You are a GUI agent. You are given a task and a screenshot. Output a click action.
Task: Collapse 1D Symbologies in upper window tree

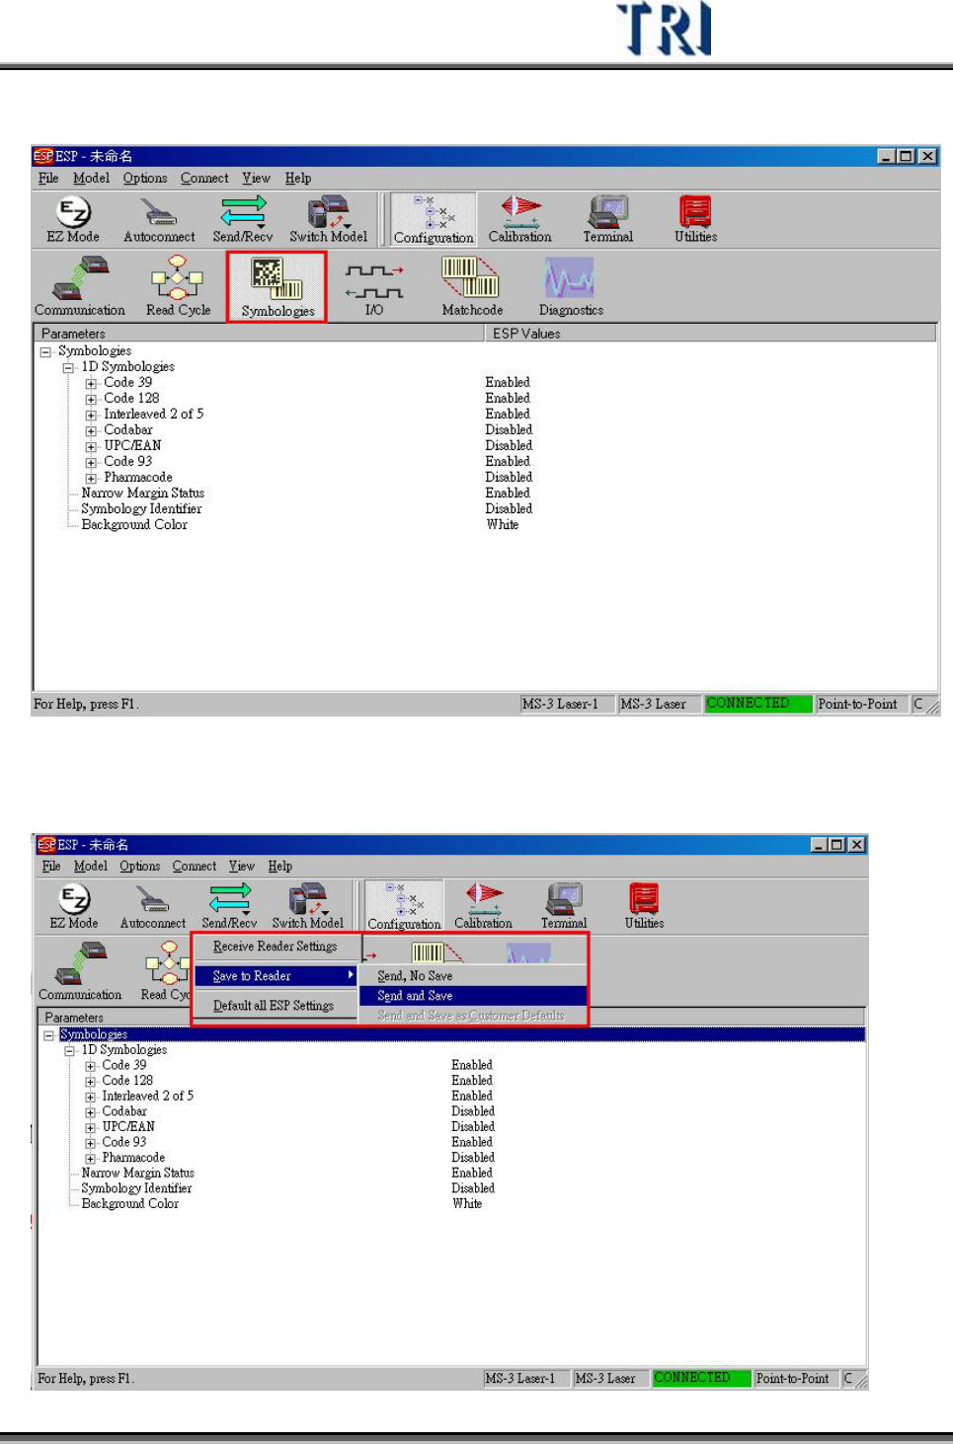click(68, 368)
